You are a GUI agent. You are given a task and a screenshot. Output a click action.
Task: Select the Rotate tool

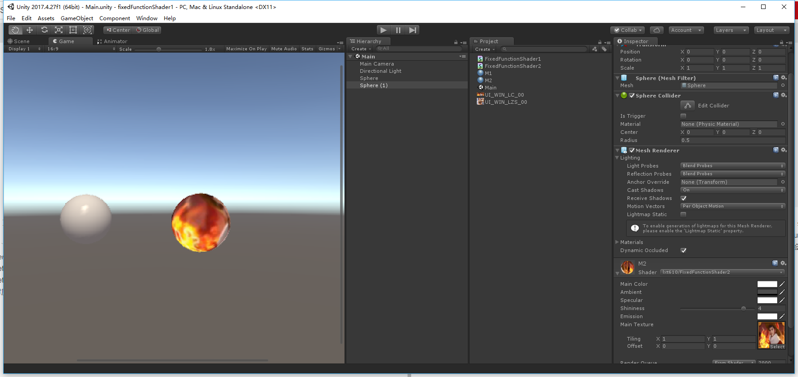[x=44, y=30]
